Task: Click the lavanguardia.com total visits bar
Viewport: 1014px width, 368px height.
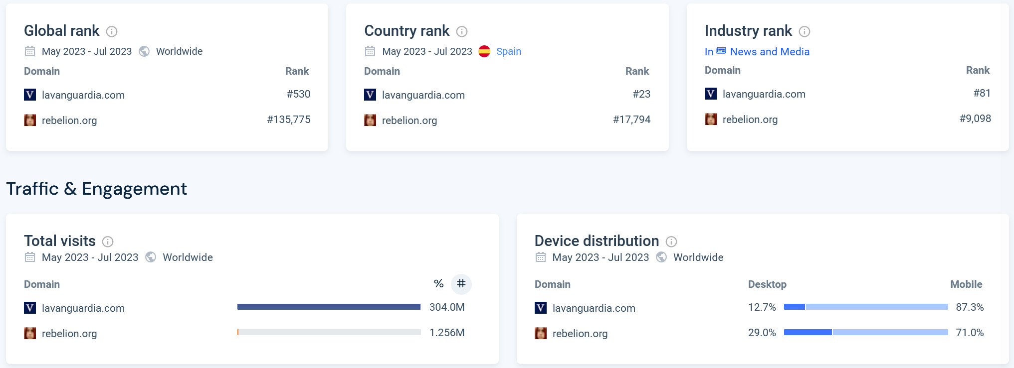Action: click(329, 307)
